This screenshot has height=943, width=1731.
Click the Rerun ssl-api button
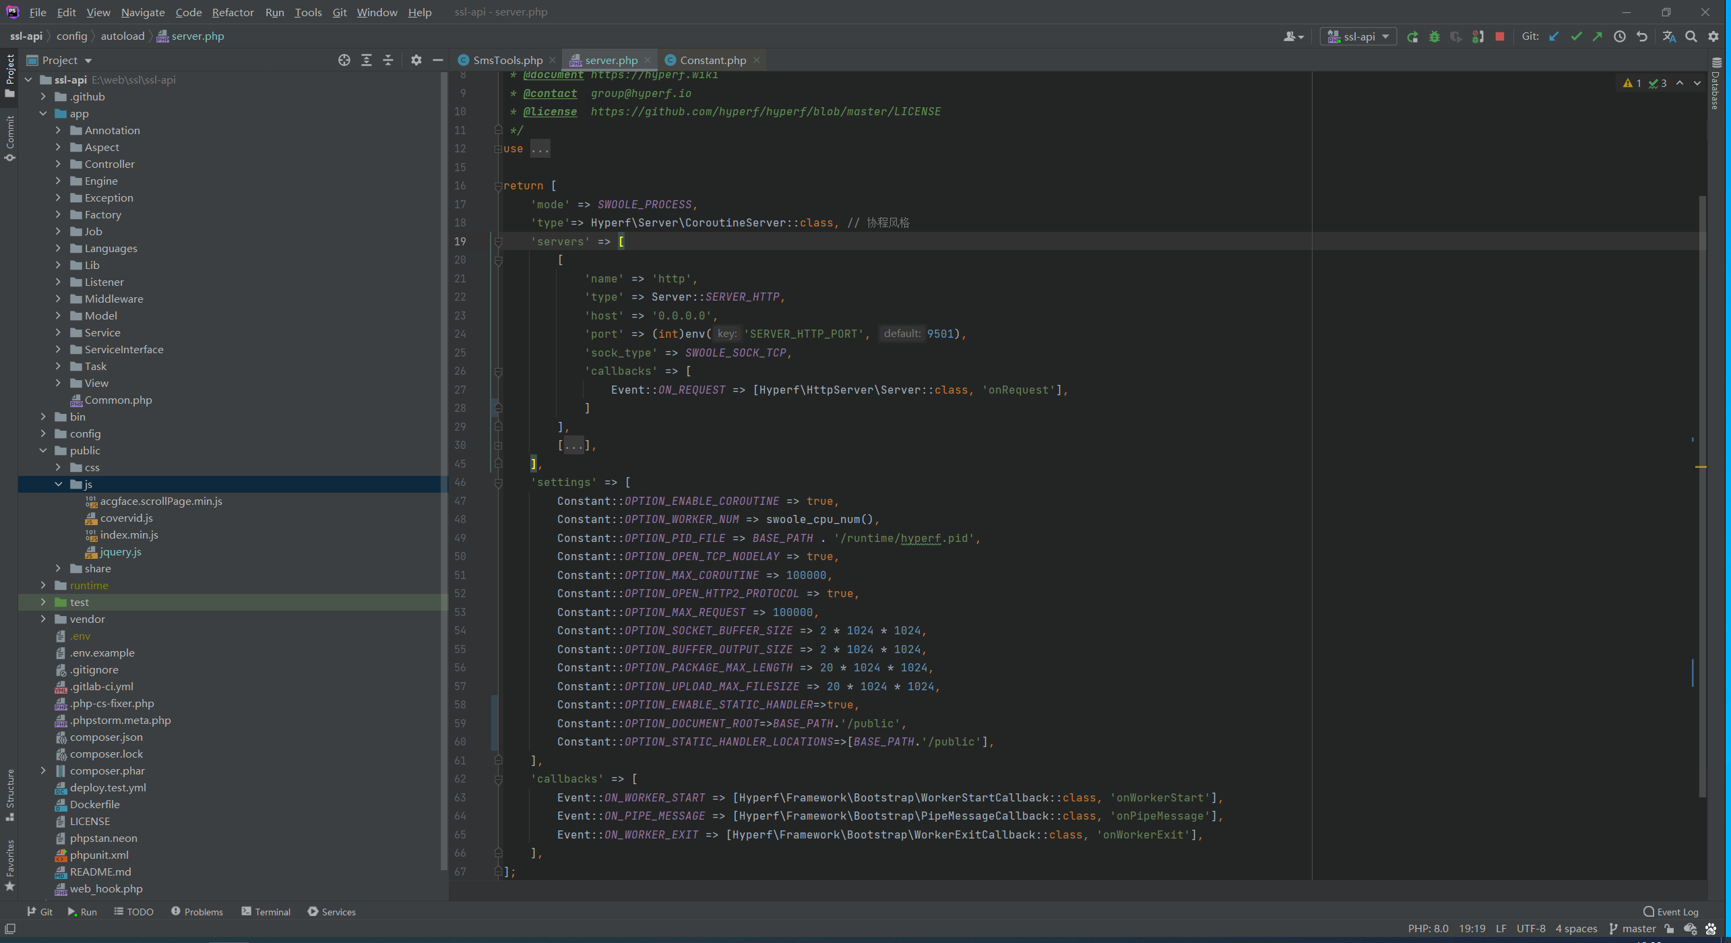point(1412,36)
